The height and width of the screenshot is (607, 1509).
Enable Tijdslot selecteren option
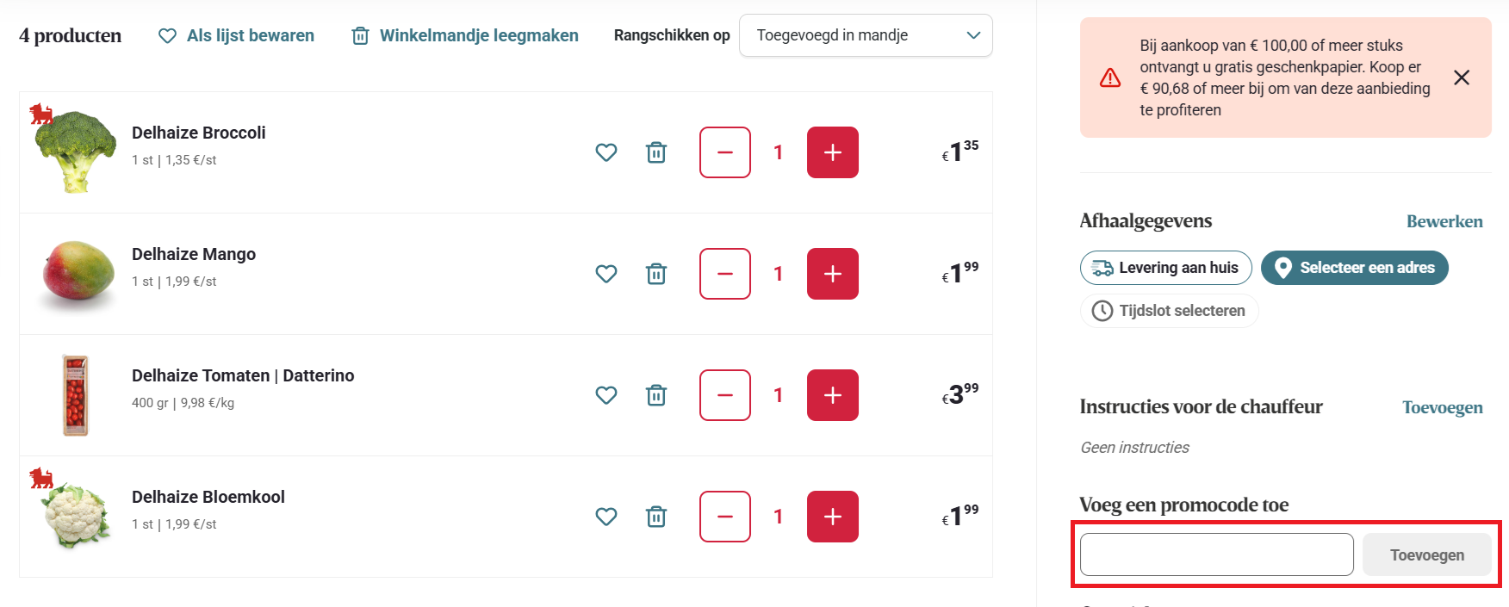tap(1169, 311)
